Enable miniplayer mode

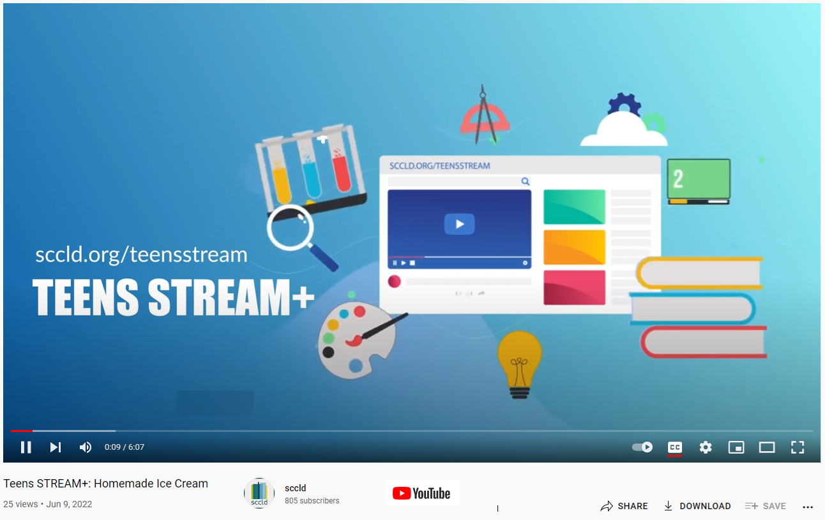pyautogui.click(x=736, y=447)
